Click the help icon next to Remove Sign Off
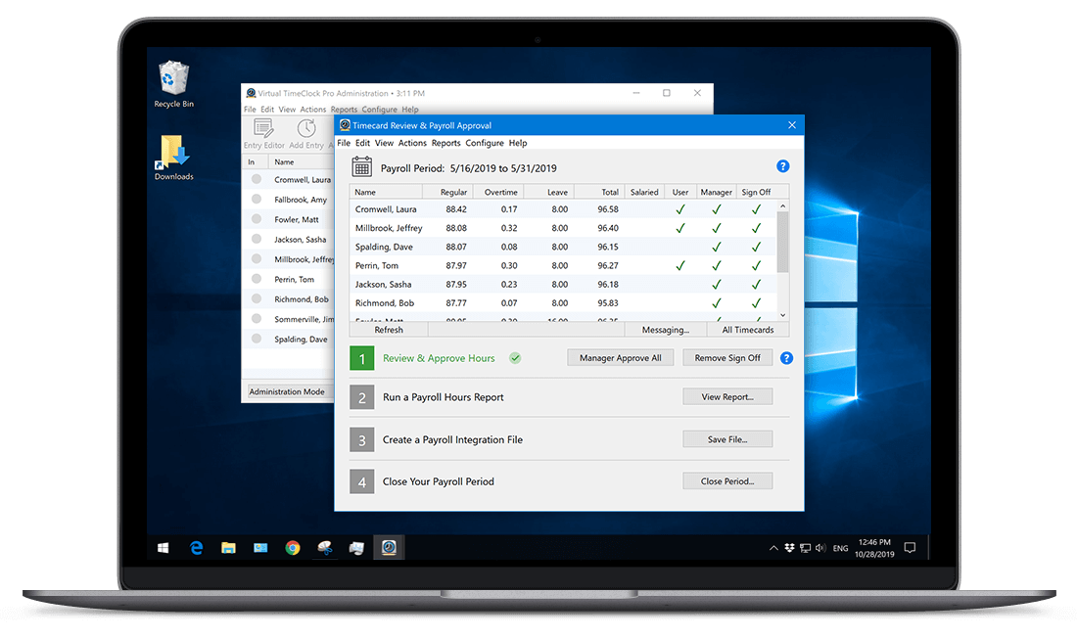The width and height of the screenshot is (1077, 638). point(786,358)
